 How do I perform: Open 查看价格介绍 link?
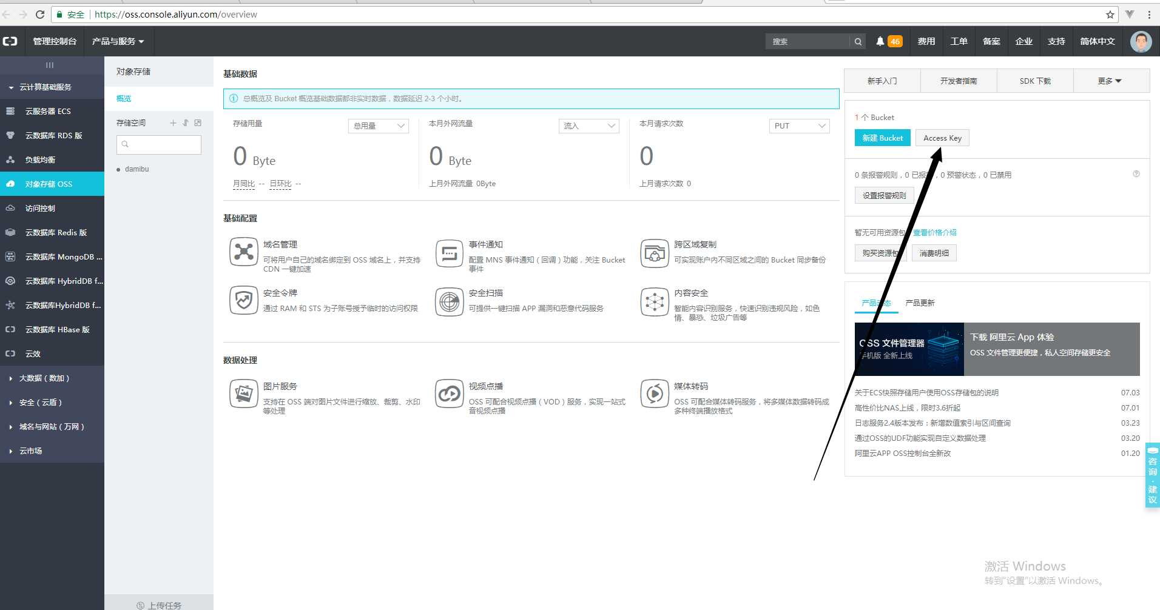(934, 232)
